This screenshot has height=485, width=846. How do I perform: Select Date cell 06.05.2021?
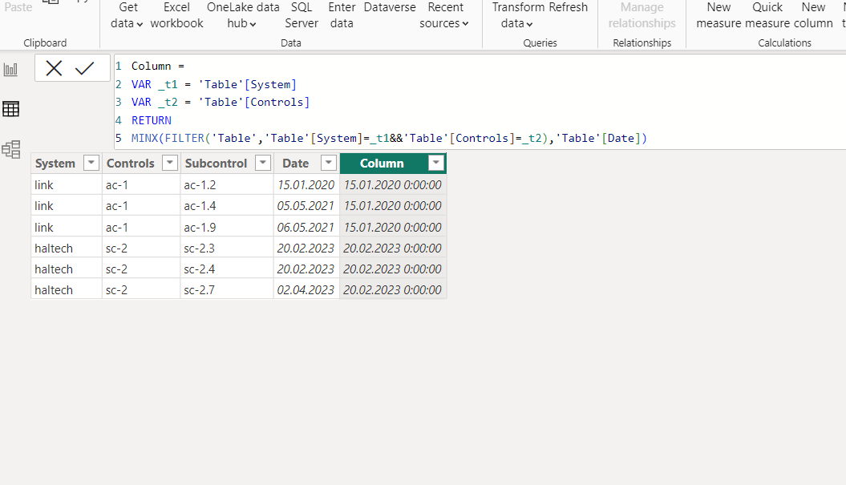point(306,227)
